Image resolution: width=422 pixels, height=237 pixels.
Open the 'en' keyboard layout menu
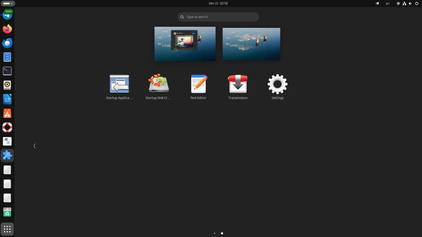388,3
